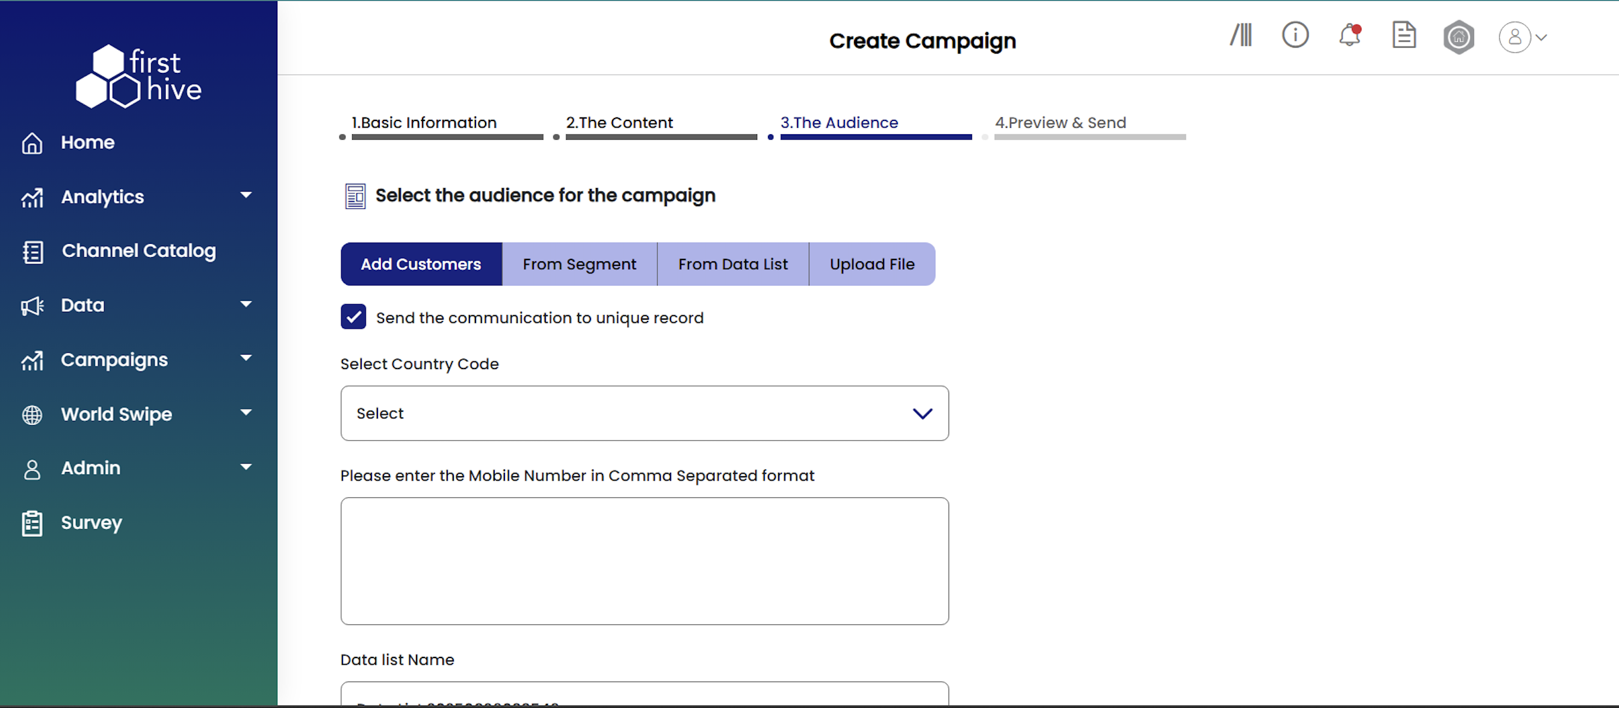Expand the Analytics menu arrow
Viewport: 1619px width, 708px height.
click(246, 196)
